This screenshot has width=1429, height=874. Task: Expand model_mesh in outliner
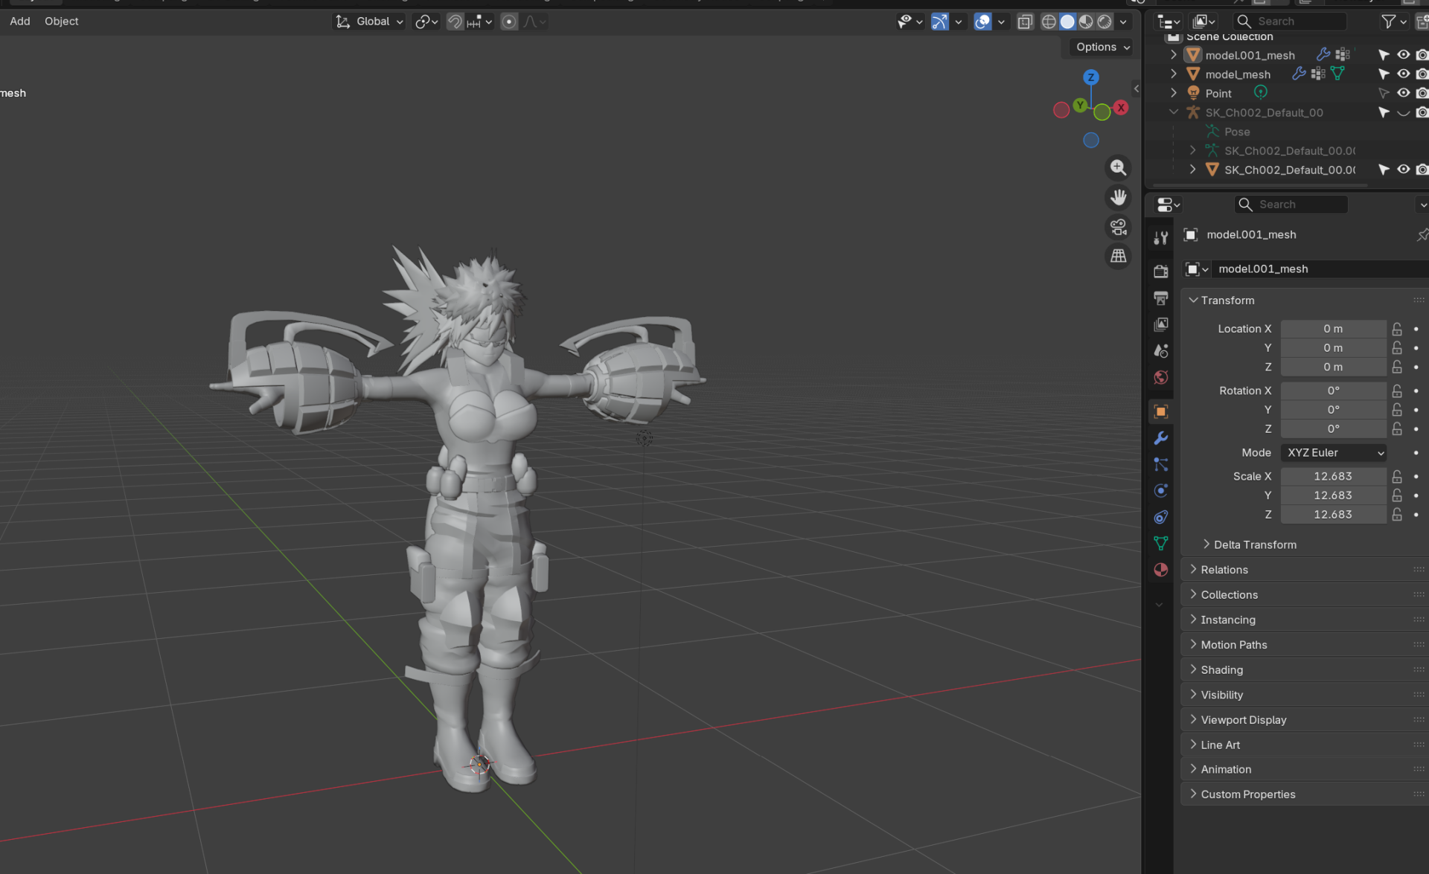(x=1174, y=74)
